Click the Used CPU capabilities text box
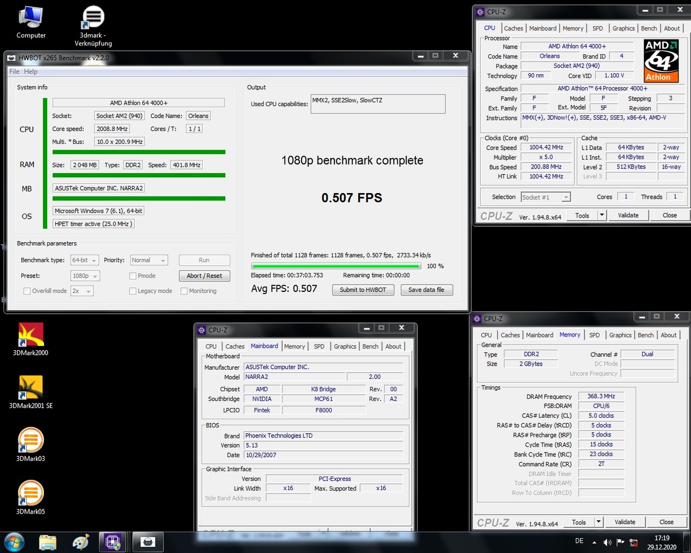 (378, 104)
